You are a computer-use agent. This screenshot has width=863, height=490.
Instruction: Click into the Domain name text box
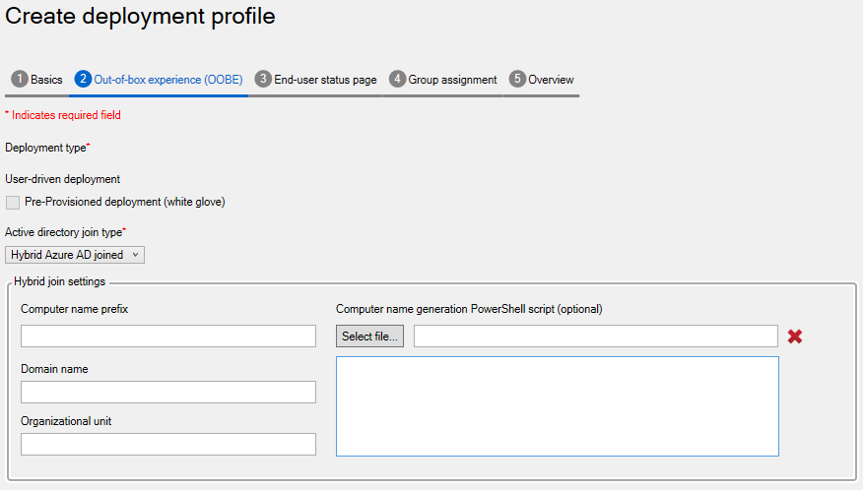point(168,393)
